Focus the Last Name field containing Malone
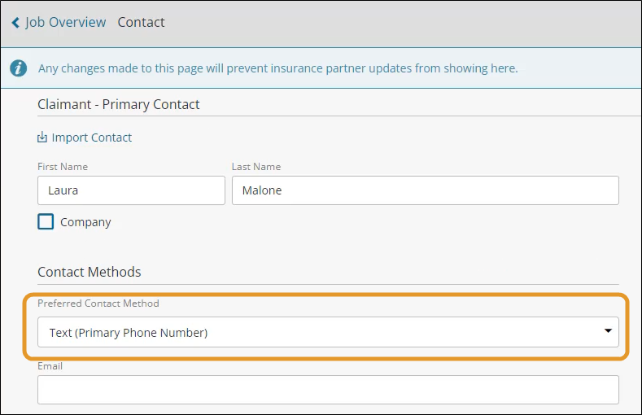642x415 pixels. click(x=426, y=190)
